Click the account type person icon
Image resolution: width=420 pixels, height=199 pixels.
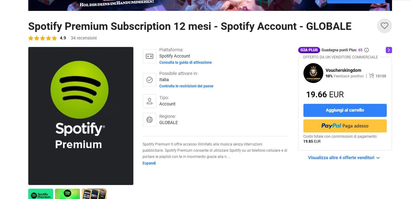(x=149, y=101)
